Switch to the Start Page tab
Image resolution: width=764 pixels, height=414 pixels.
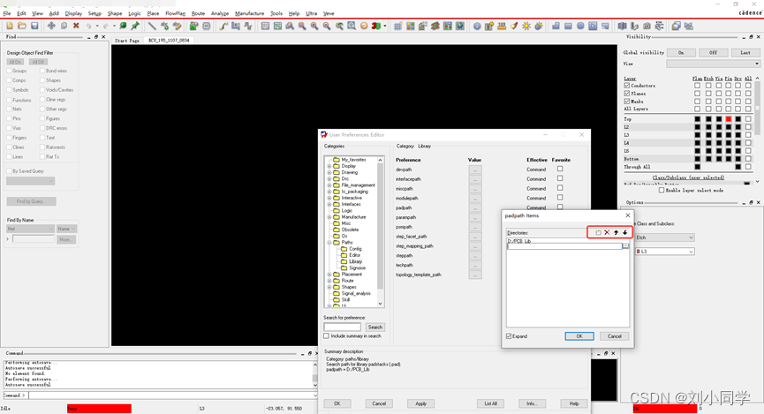127,41
